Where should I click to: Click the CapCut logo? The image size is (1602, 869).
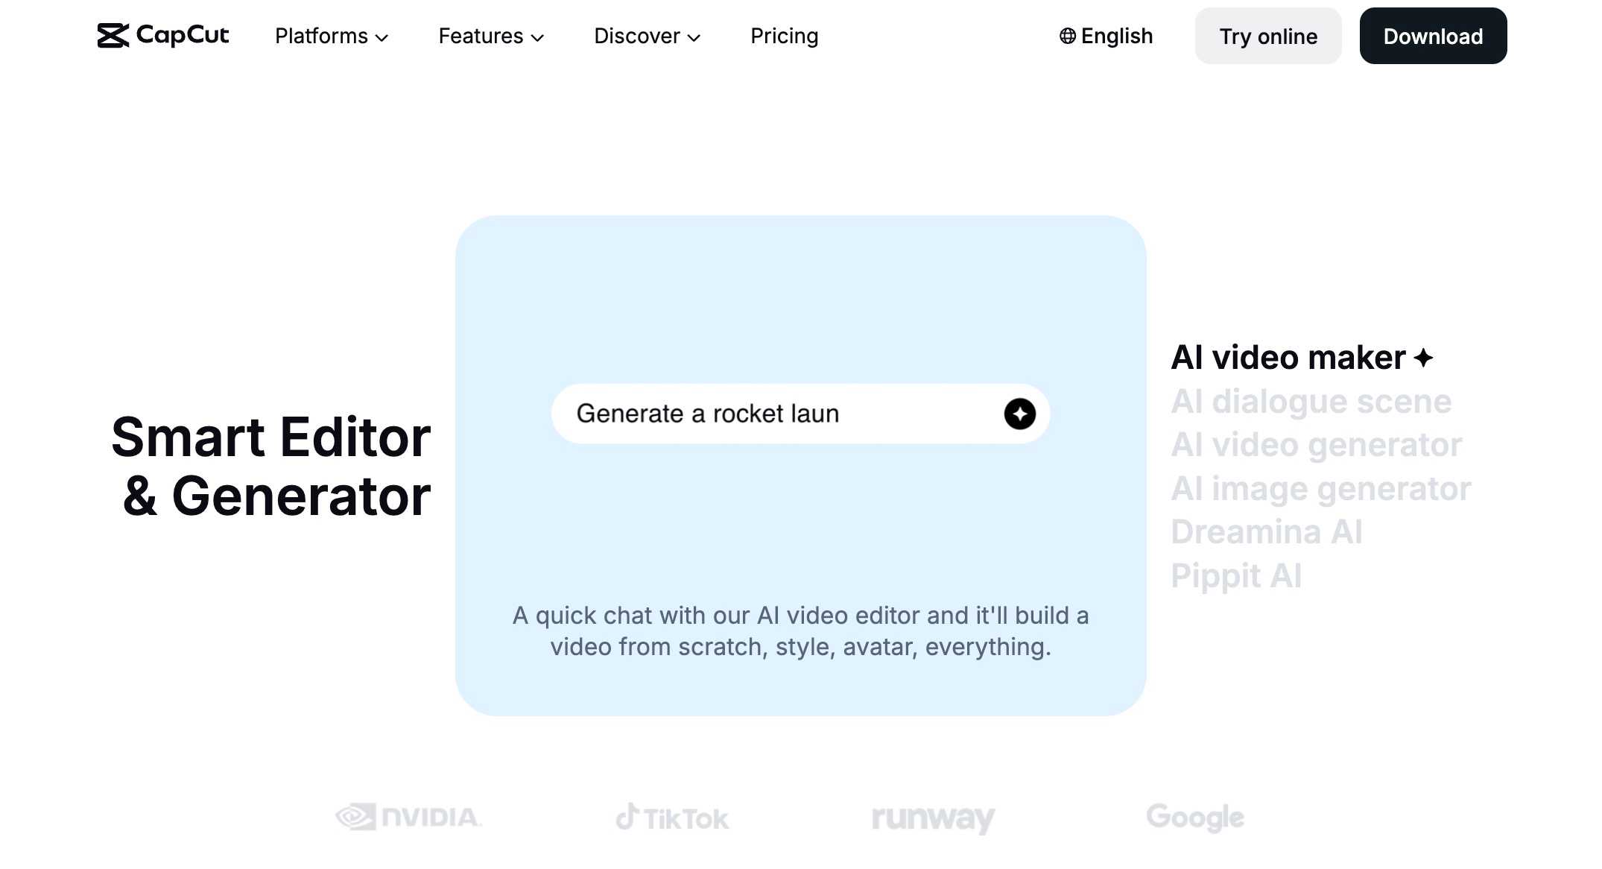click(163, 35)
